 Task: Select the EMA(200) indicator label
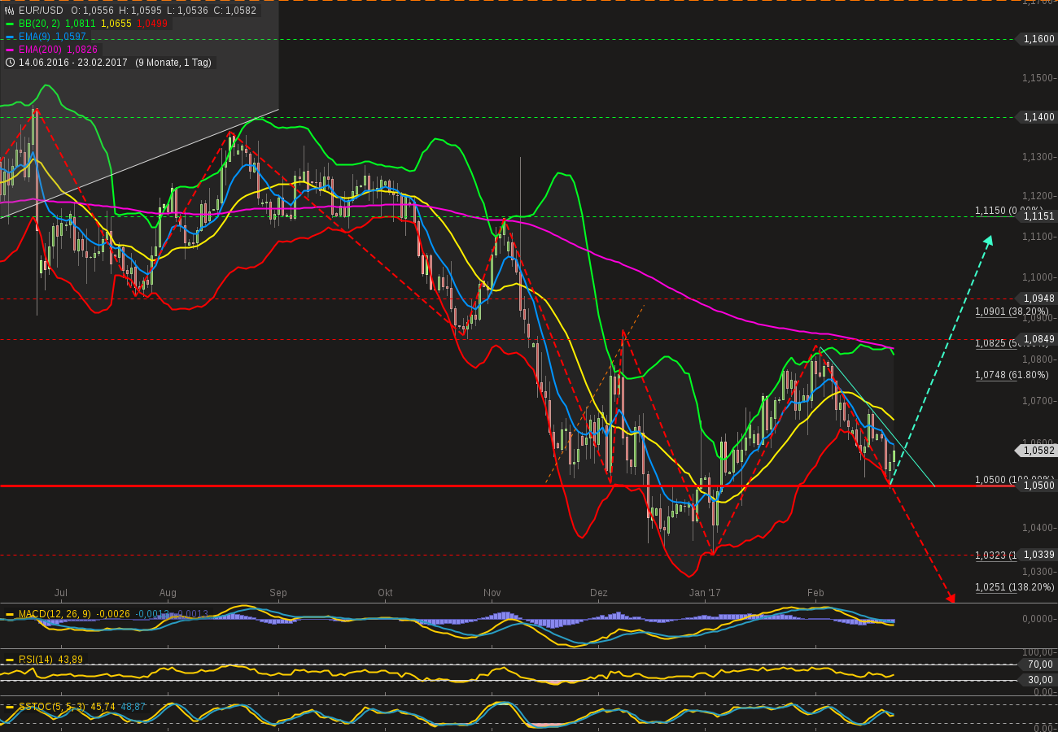(x=41, y=50)
